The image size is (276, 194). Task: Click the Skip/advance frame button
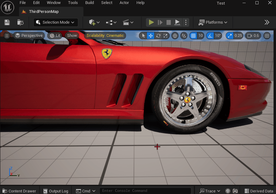(x=160, y=22)
